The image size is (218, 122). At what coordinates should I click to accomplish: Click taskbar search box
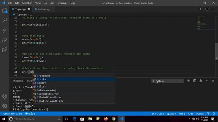click(35, 119)
